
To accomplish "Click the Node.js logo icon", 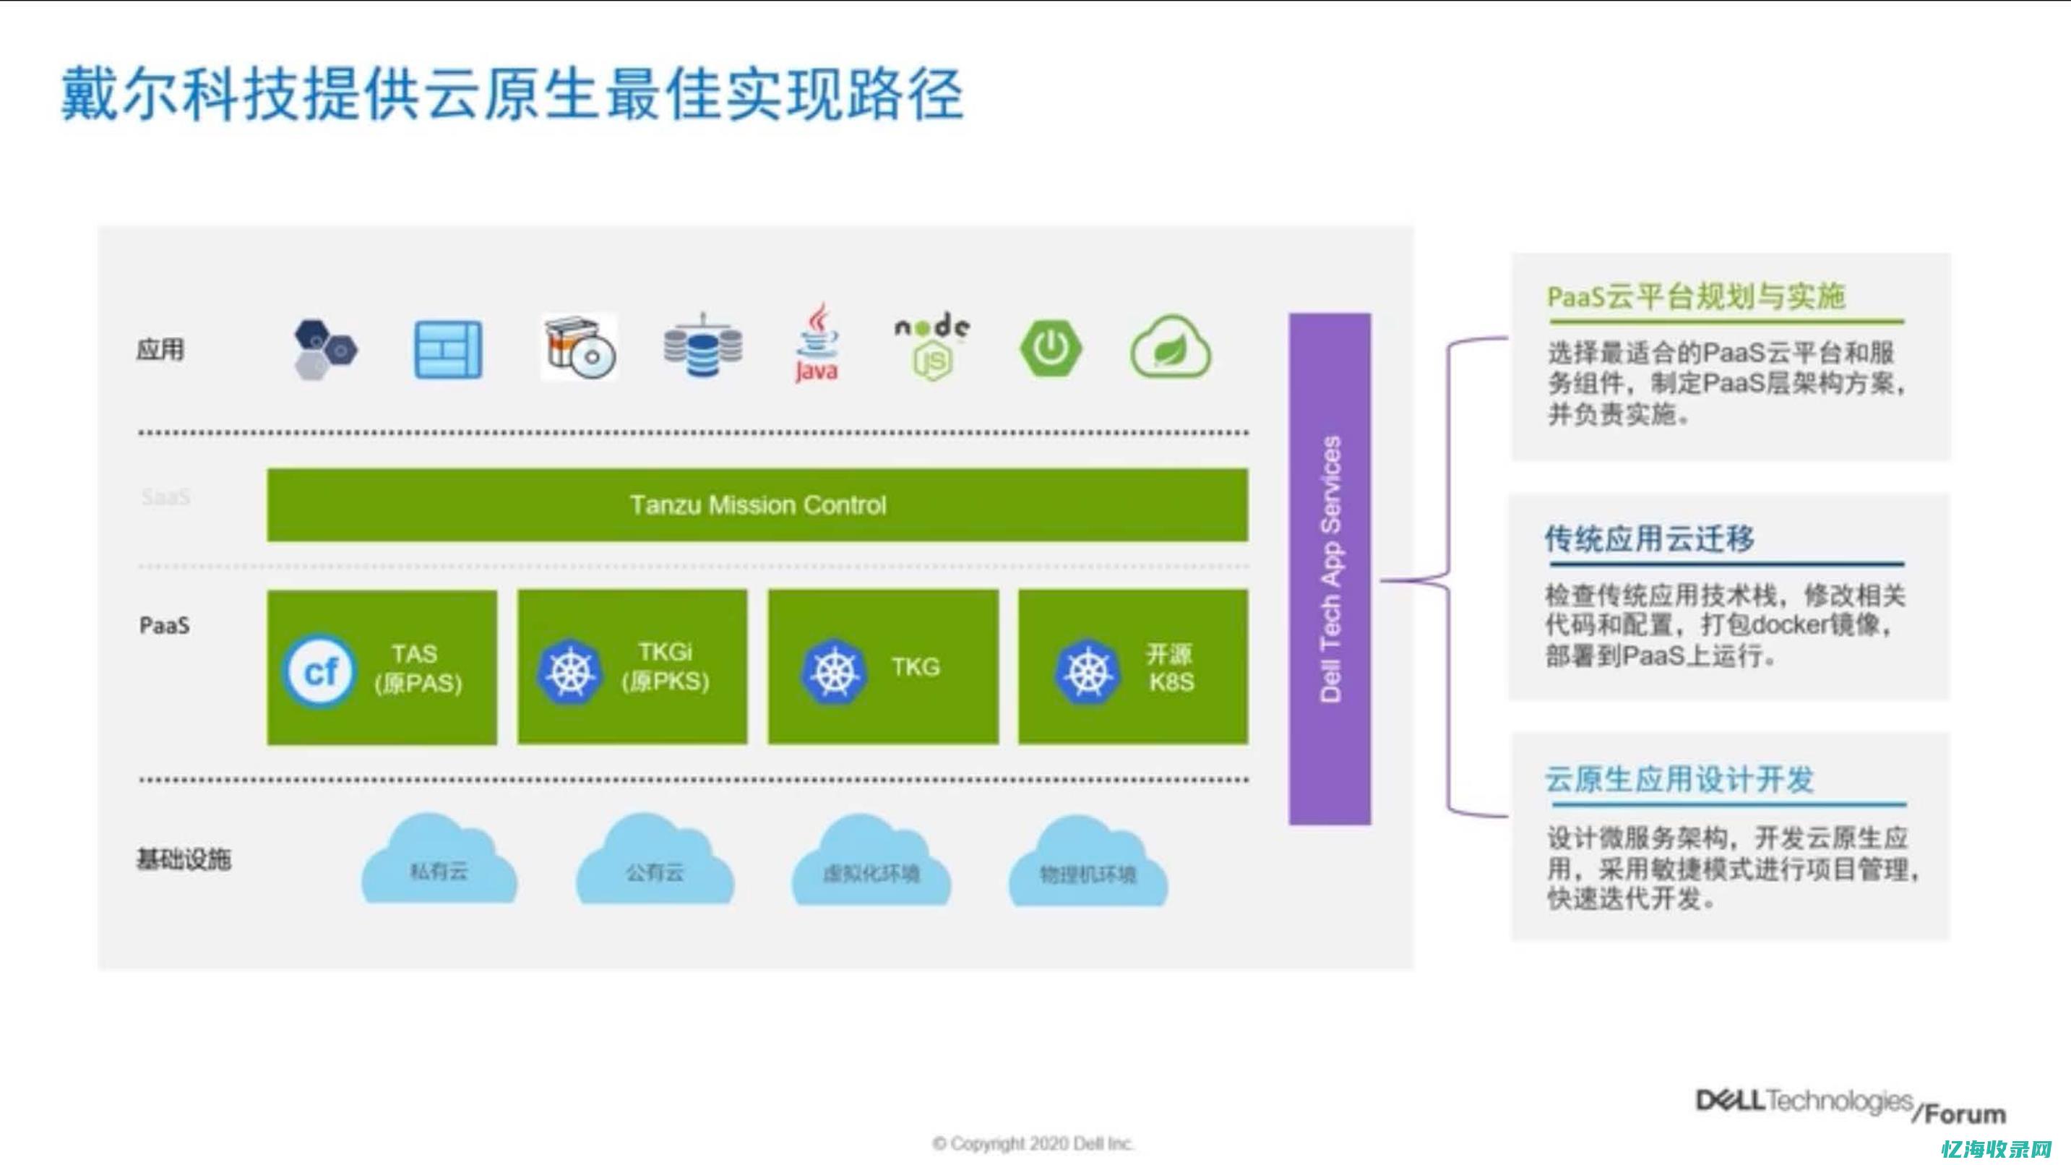I will coord(933,345).
